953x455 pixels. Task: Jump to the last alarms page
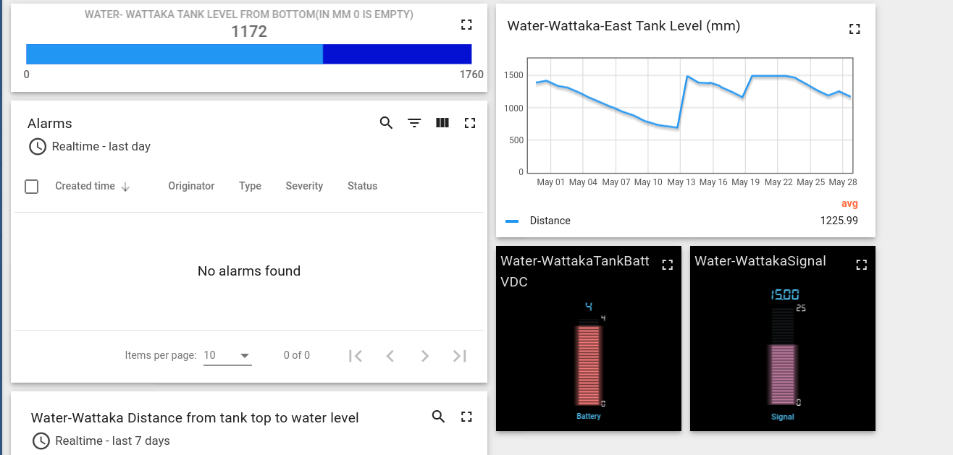click(460, 355)
